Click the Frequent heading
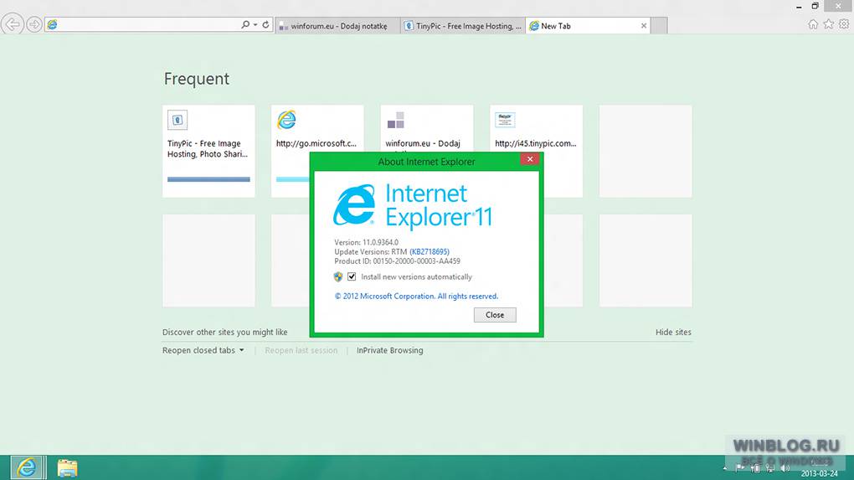This screenshot has width=854, height=480. tap(197, 79)
